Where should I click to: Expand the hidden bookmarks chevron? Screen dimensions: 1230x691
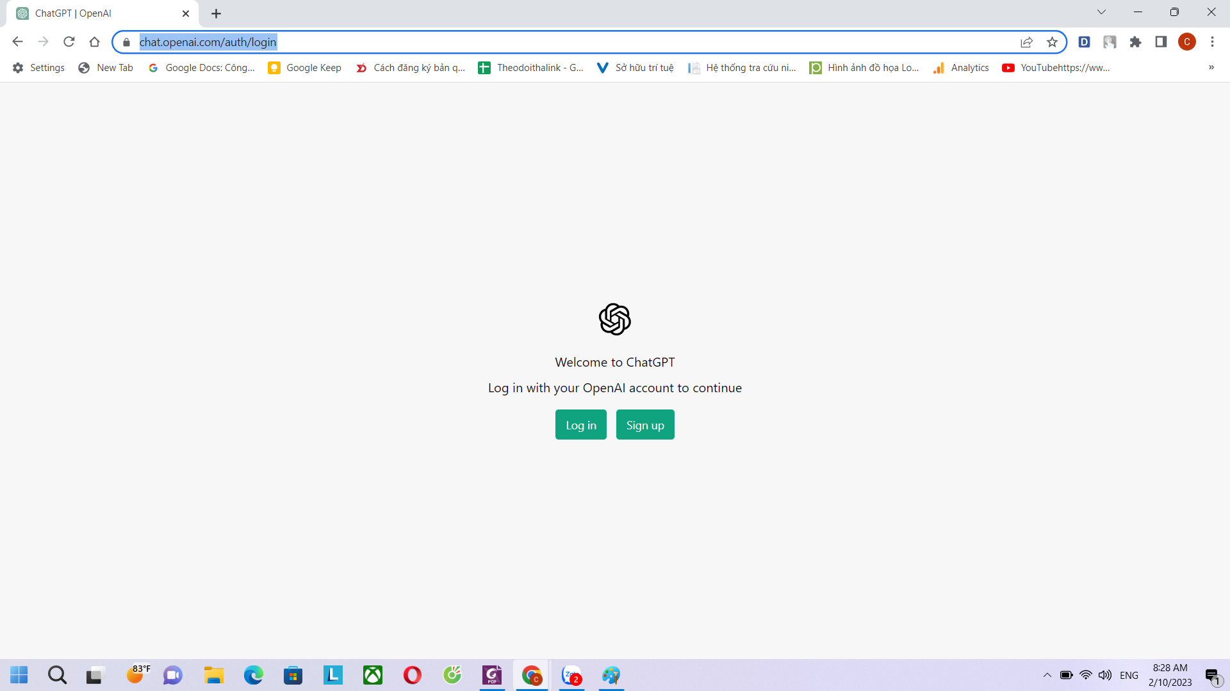coord(1211,68)
